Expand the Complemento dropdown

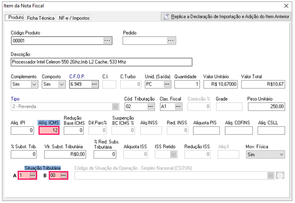pyautogui.click(x=34, y=84)
